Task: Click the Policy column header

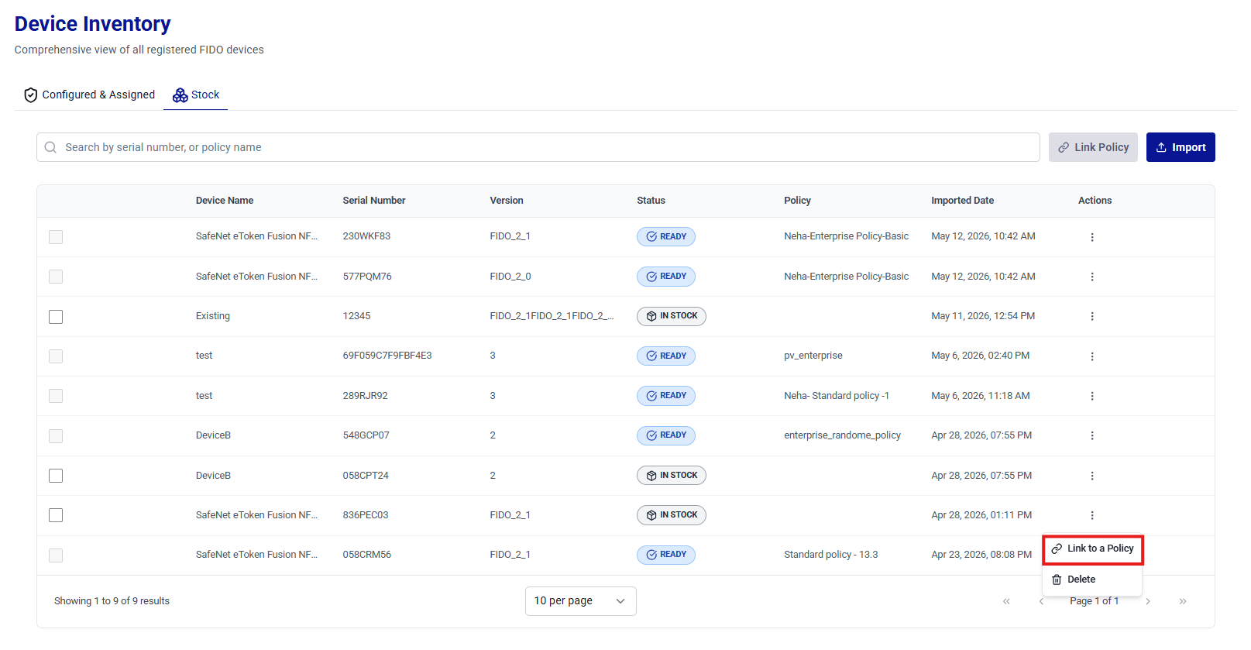Action: (797, 201)
